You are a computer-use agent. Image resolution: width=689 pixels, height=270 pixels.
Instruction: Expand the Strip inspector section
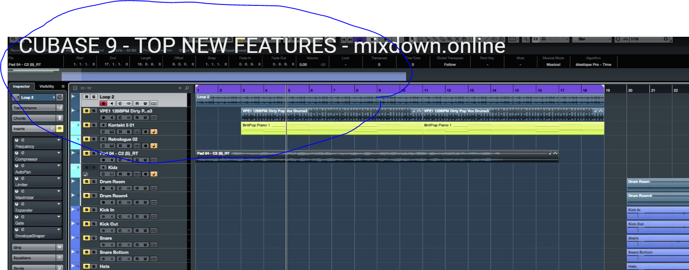pyautogui.click(x=34, y=247)
